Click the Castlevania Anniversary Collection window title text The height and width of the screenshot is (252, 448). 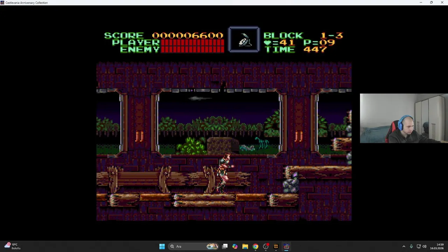[x=27, y=3]
